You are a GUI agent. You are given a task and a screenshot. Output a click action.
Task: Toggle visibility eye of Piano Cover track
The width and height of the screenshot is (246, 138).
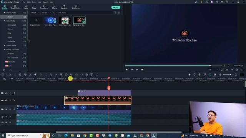[x=14, y=100]
